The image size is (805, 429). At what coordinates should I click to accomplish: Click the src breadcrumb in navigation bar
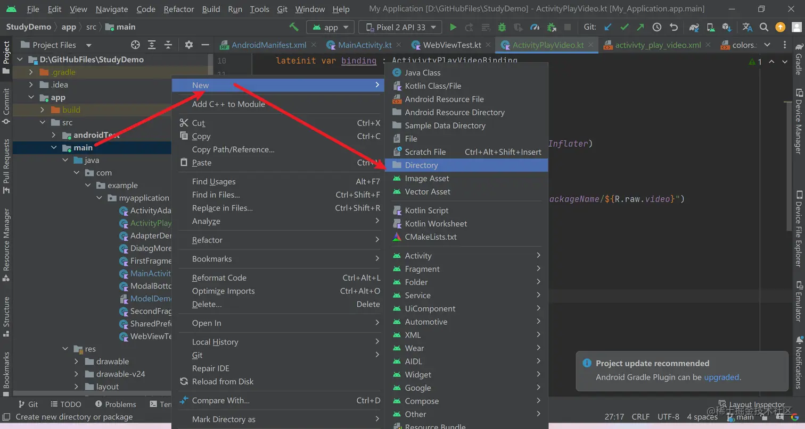click(91, 27)
